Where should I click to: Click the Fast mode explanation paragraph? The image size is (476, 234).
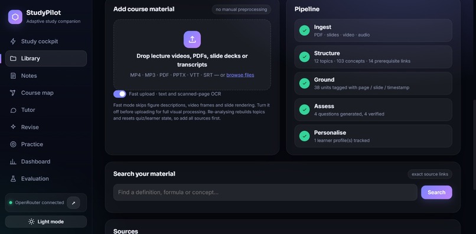[191, 111]
